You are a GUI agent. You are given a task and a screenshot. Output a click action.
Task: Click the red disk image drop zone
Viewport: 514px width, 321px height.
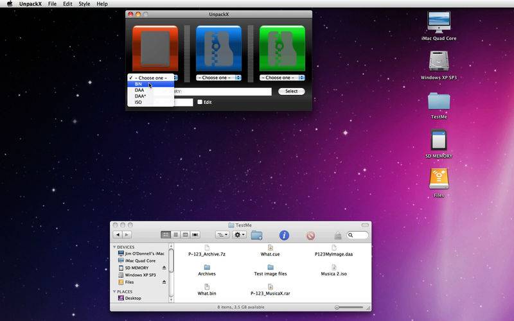tap(155, 49)
